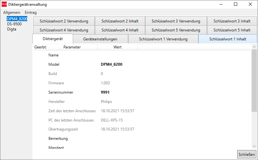Viewport: 258px width, 160px height.
Task: Switch to Schlüsselwort 1 Inhalt tab
Action: coord(228,39)
